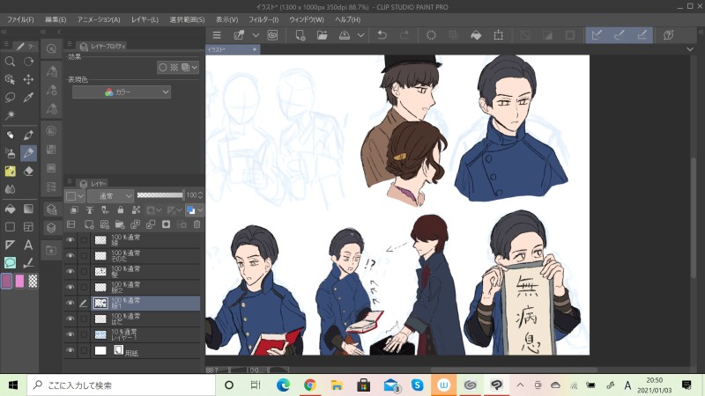Select the Frame border tool
This screenshot has height=396, width=705.
pyautogui.click(x=28, y=227)
